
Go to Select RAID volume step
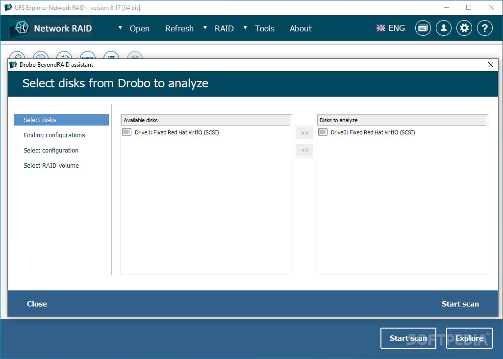coord(51,166)
